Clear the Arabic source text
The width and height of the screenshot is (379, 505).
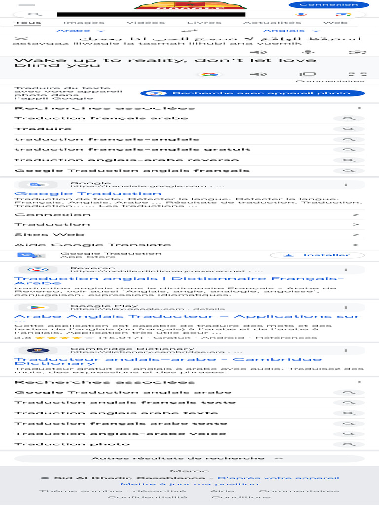(x=21, y=38)
